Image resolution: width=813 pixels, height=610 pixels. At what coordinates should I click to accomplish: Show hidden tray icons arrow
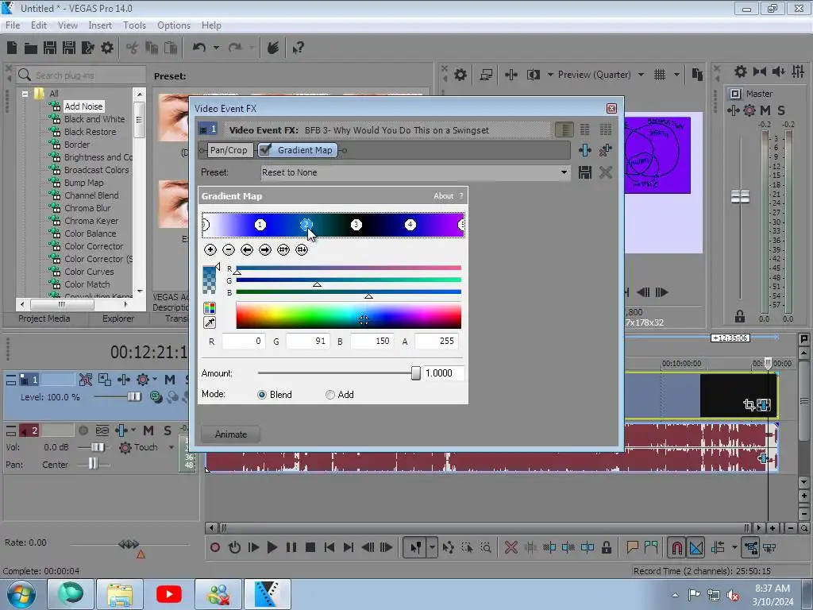[x=675, y=595]
